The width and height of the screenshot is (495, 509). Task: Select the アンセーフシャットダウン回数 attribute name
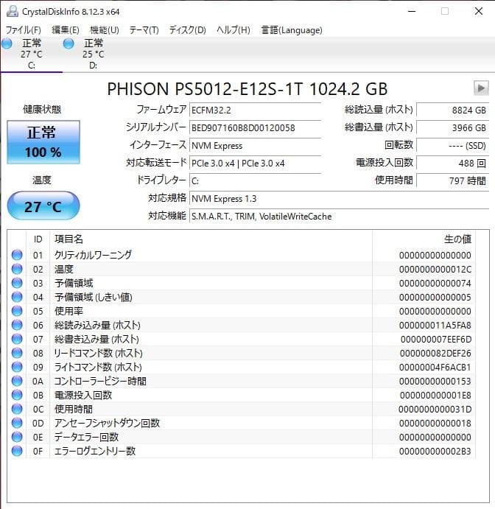coord(107,423)
